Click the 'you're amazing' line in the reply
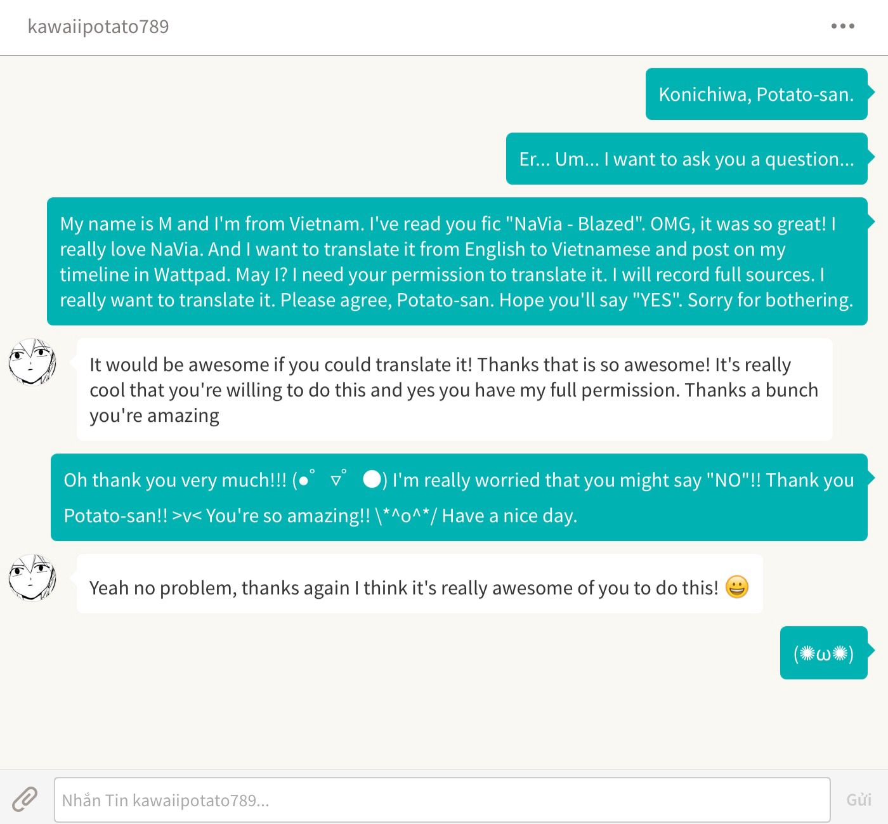Image resolution: width=888 pixels, height=824 pixels. [154, 415]
